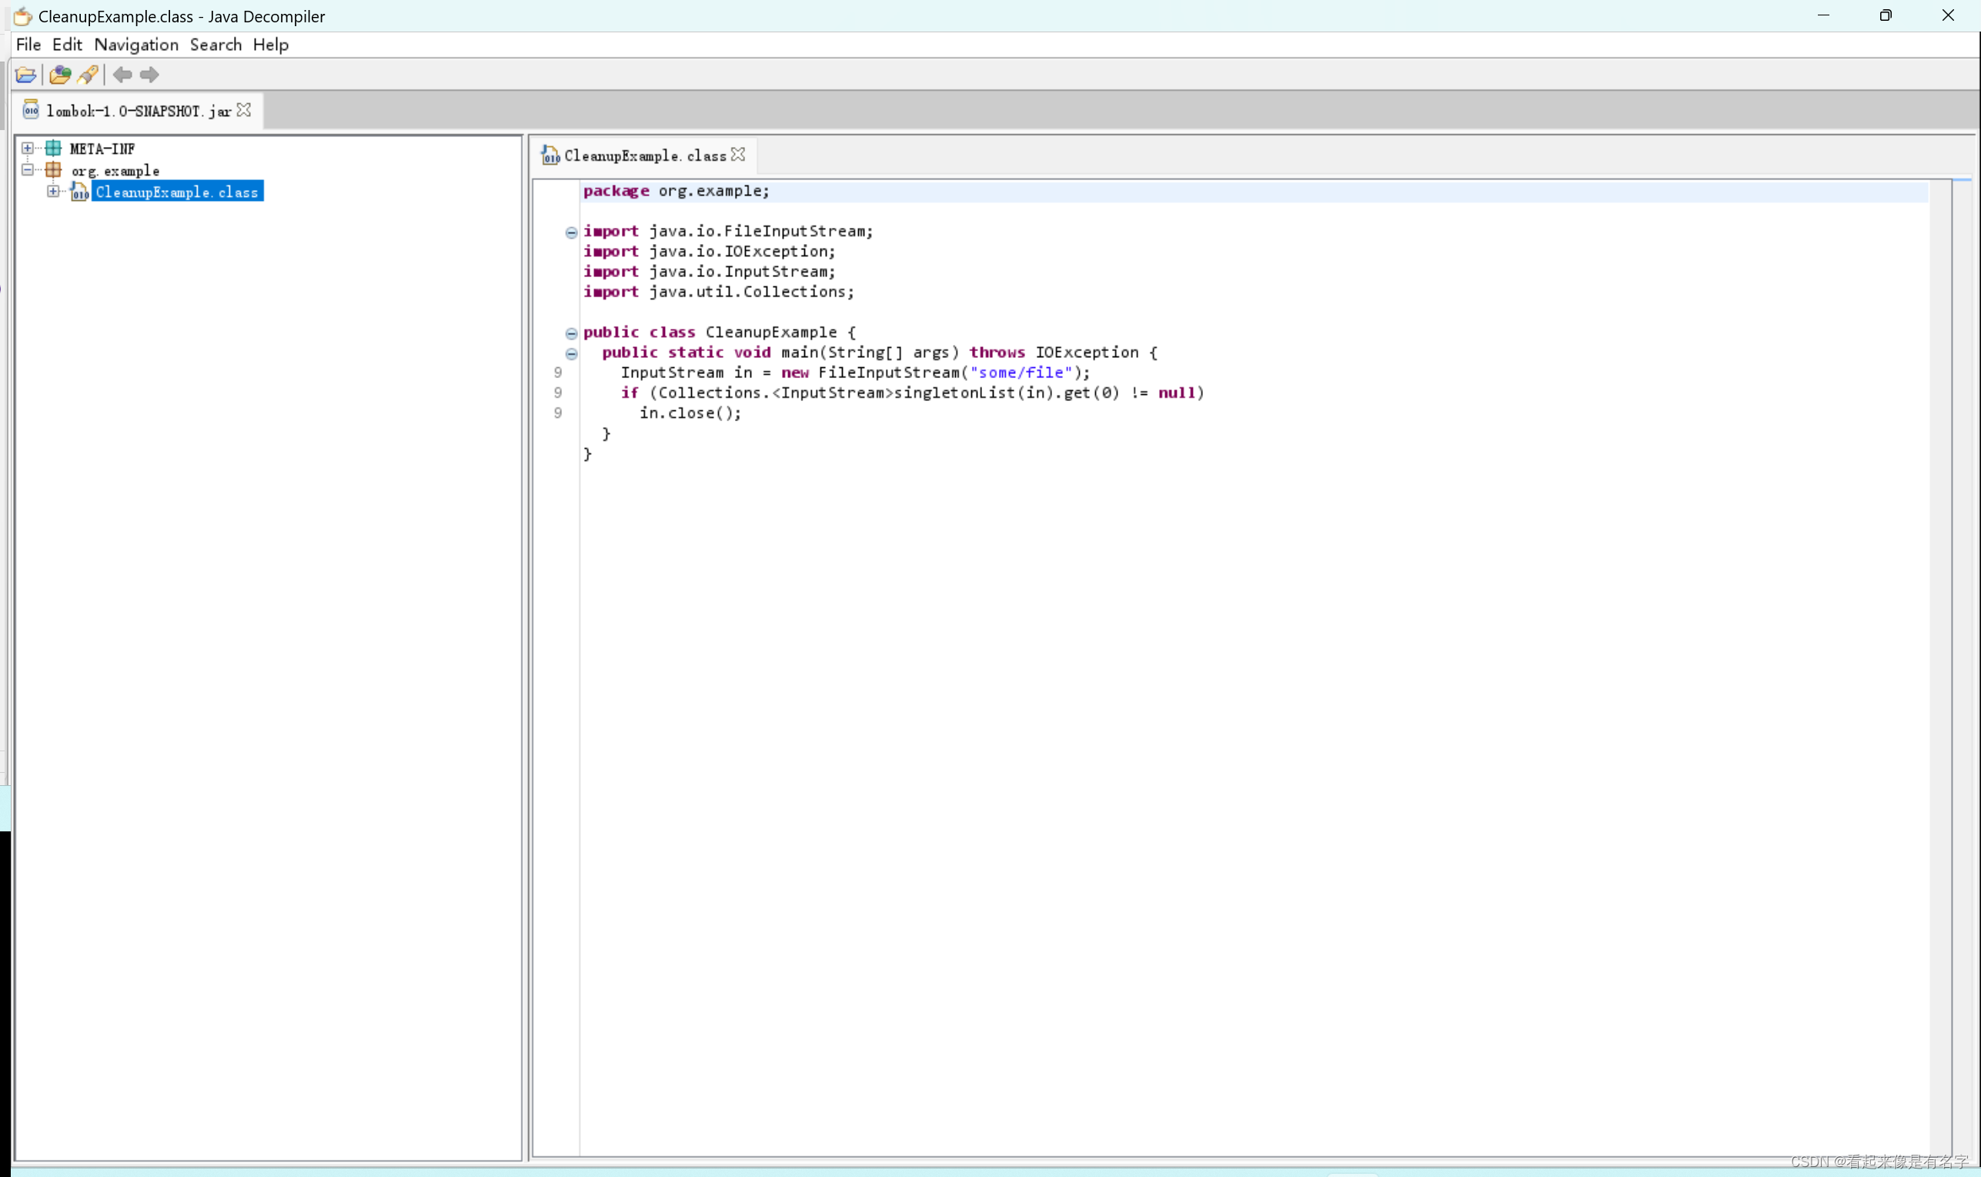Expand the CleanupExample.class tree node

click(x=53, y=191)
